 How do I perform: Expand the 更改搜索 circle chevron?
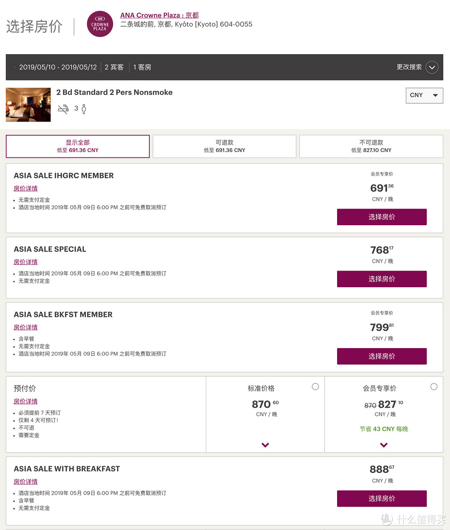coord(432,67)
